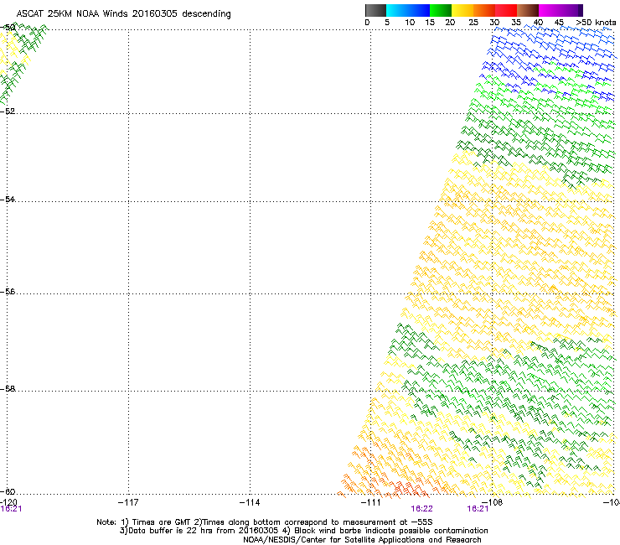Click the title text 'ASCAT 25KM NOAA Winds 20160305 descending'
Viewport: 620px width, 545px height.
click(x=124, y=14)
